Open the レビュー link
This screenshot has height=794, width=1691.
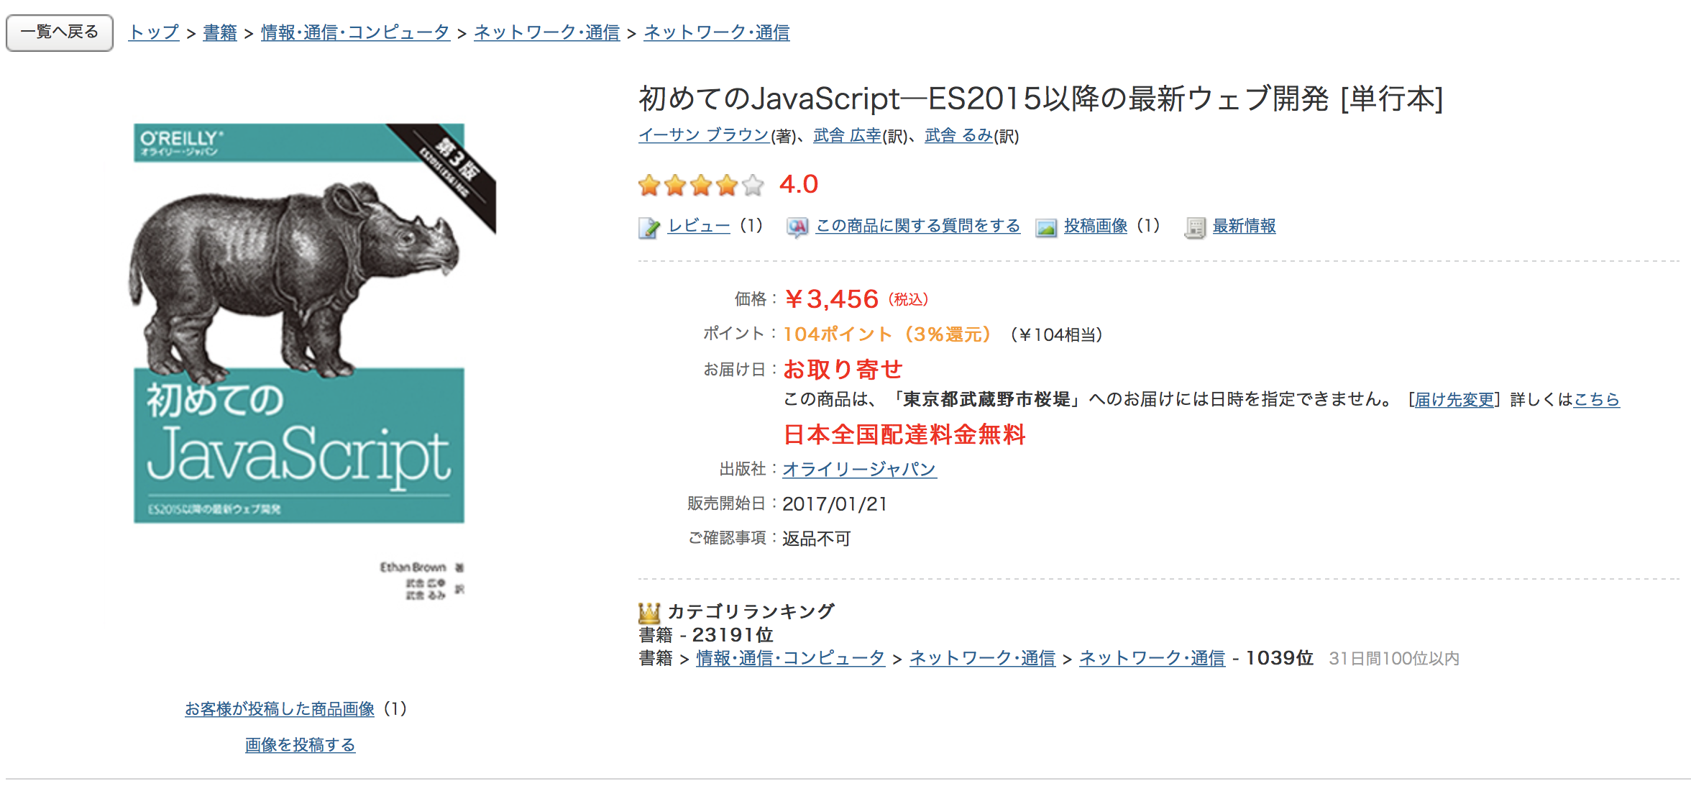699,226
